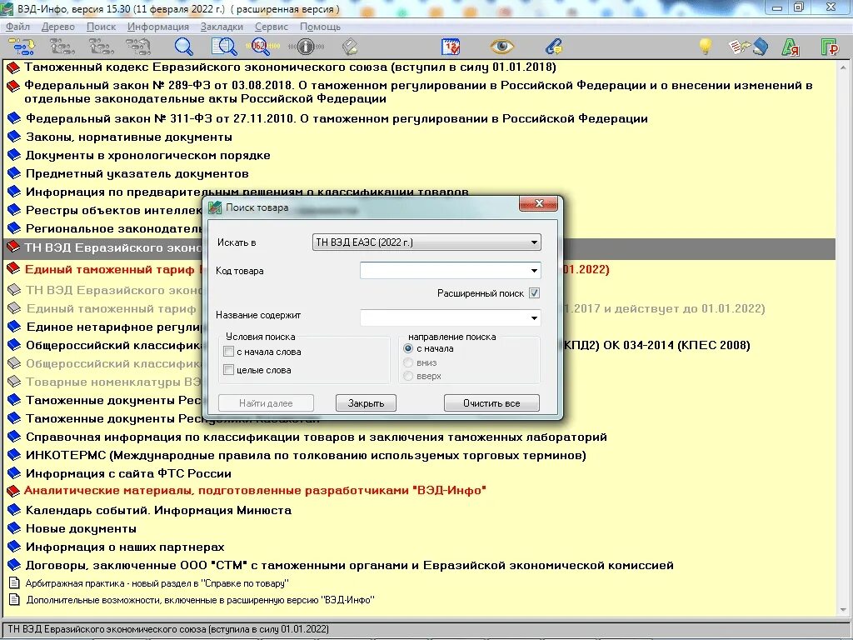Open the Название содержит dropdown arrow

coord(534,317)
